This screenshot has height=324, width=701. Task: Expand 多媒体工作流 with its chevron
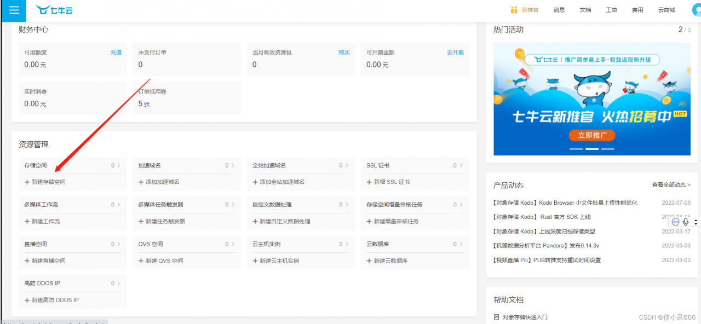point(118,205)
